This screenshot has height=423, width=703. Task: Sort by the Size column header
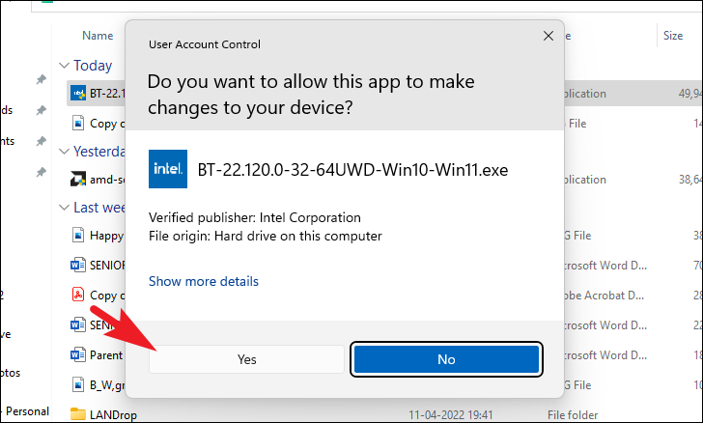(672, 36)
